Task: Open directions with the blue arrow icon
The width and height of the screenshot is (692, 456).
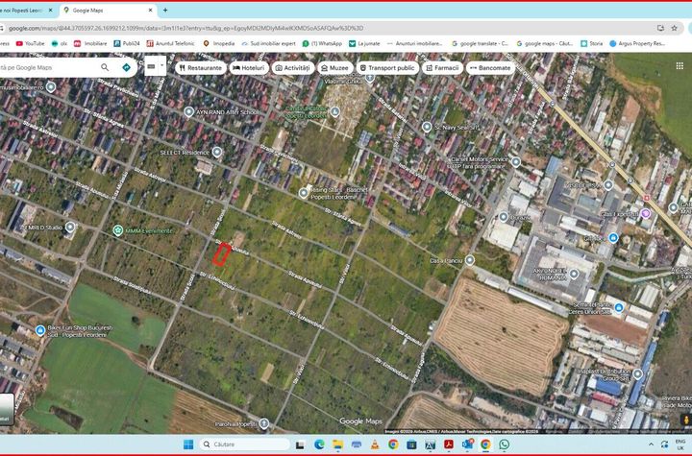Action: pyautogui.click(x=127, y=68)
